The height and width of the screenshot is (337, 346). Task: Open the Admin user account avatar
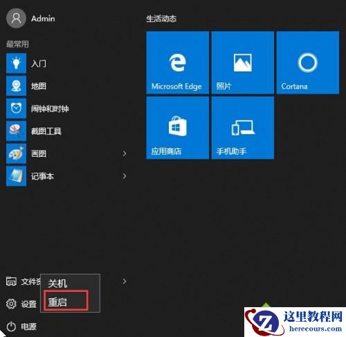[x=16, y=18]
